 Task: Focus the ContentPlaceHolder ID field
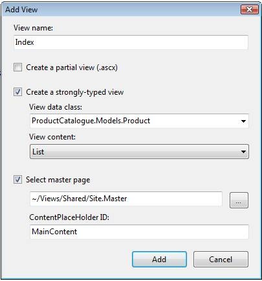139,232
